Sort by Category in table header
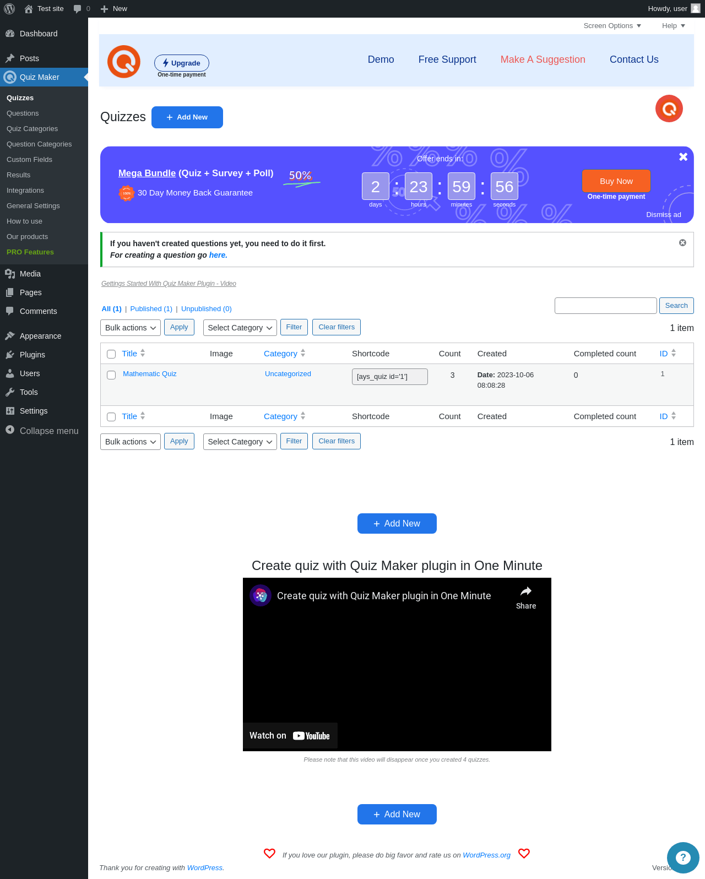This screenshot has height=879, width=705. [284, 354]
